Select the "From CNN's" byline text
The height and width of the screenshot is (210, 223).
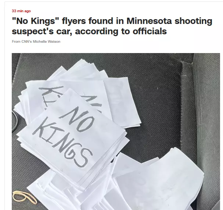pos(22,42)
